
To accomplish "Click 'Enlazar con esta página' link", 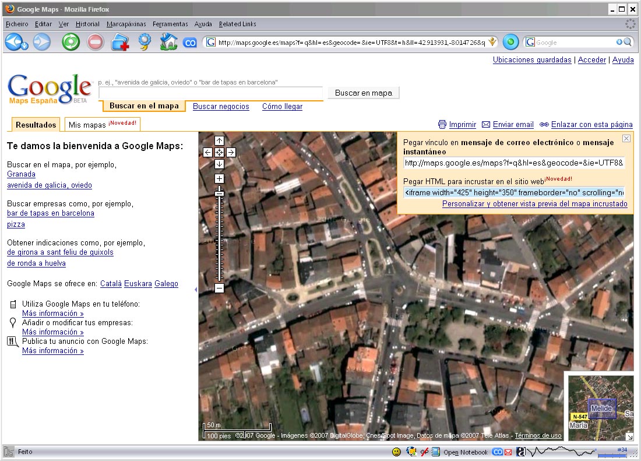I will click(591, 124).
